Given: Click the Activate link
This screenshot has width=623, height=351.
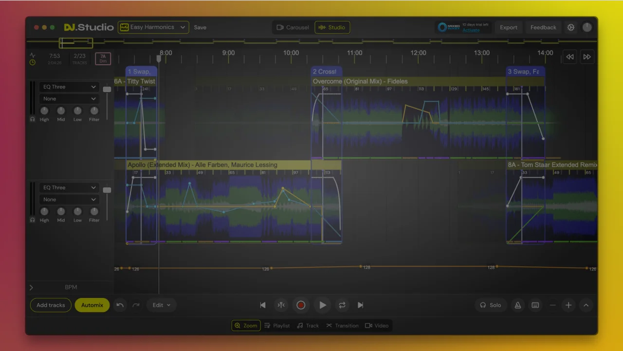Looking at the screenshot, I should (471, 30).
